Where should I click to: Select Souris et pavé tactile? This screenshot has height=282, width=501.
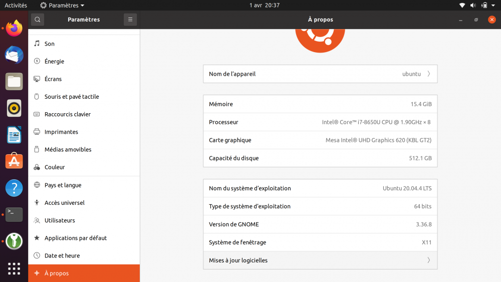(x=84, y=97)
